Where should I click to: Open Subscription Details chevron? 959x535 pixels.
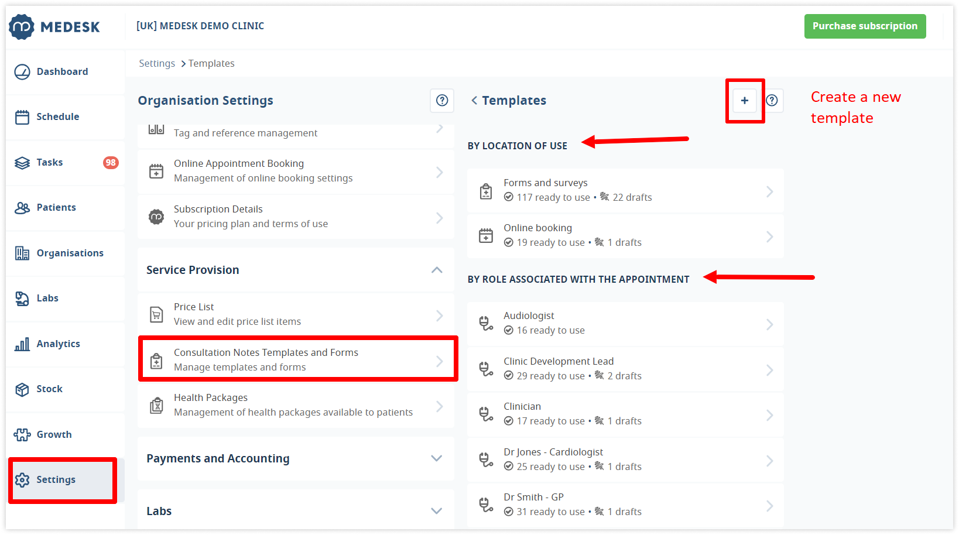point(440,218)
